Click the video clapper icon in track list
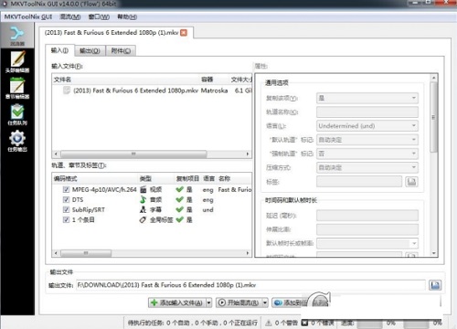The image size is (457, 329). coord(143,189)
